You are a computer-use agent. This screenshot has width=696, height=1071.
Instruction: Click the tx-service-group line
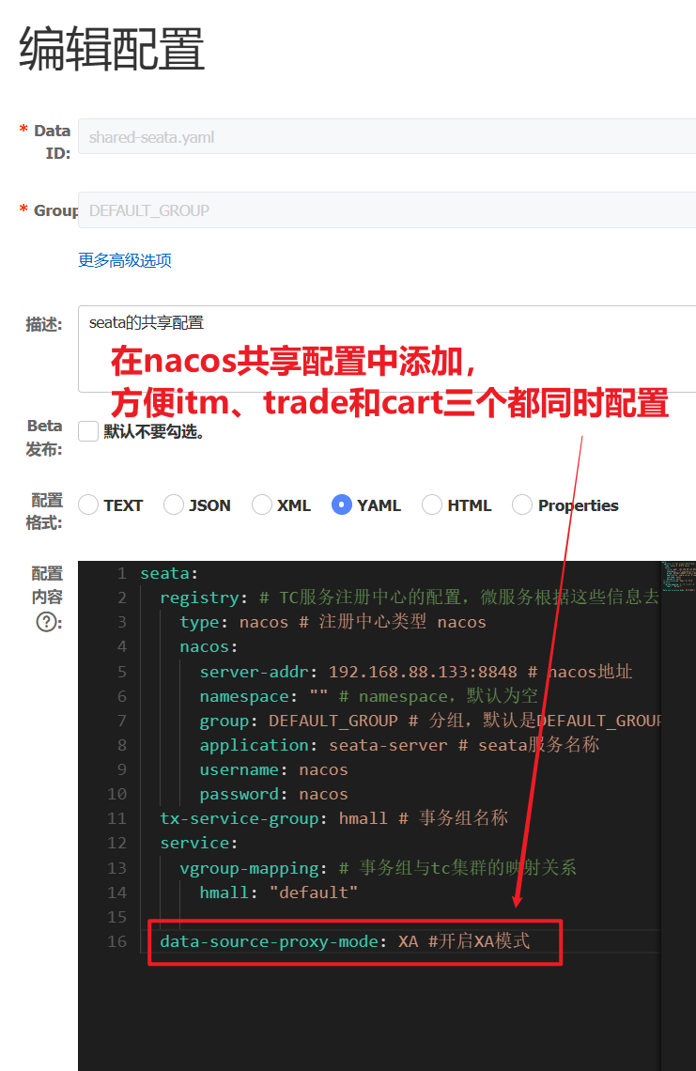(x=333, y=818)
